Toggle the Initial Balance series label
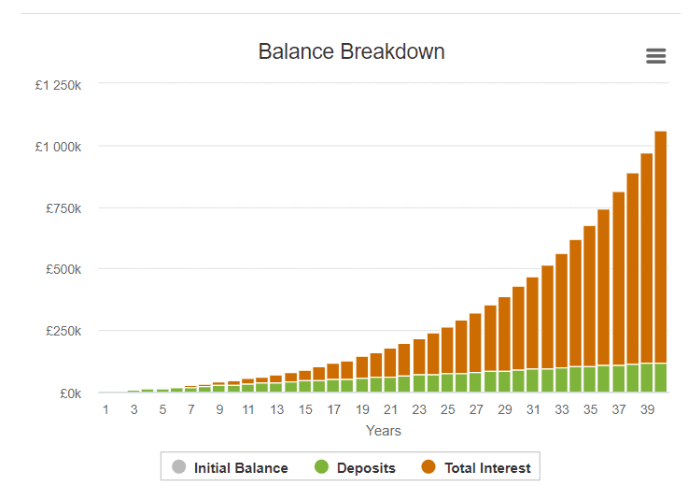Screen dimensions: 688x500 (241, 468)
